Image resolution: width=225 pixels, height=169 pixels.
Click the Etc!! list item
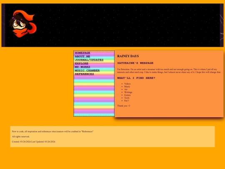point(127,101)
